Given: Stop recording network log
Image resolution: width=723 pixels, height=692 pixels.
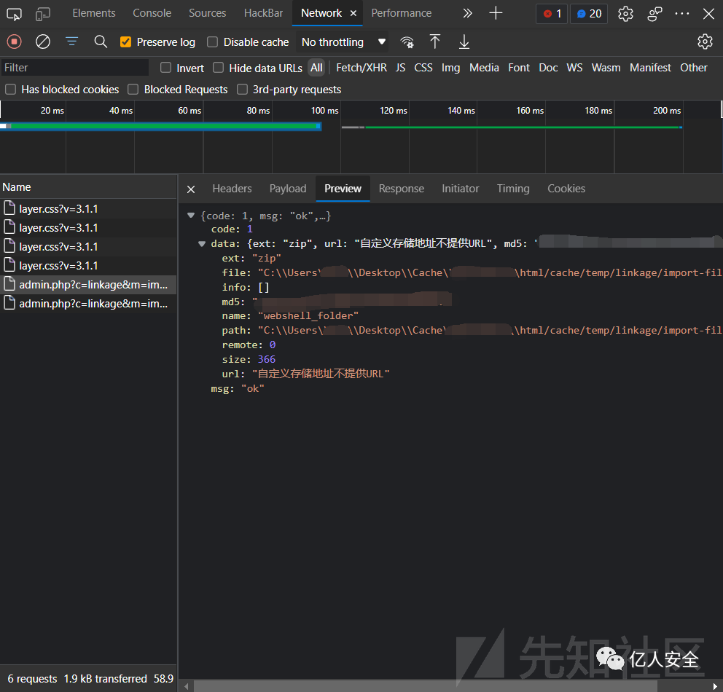Looking at the screenshot, I should click(x=15, y=42).
